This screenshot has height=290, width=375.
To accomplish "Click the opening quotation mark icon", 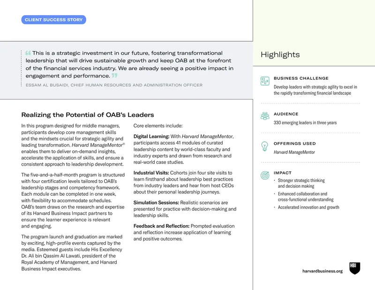I will pyautogui.click(x=28, y=53).
